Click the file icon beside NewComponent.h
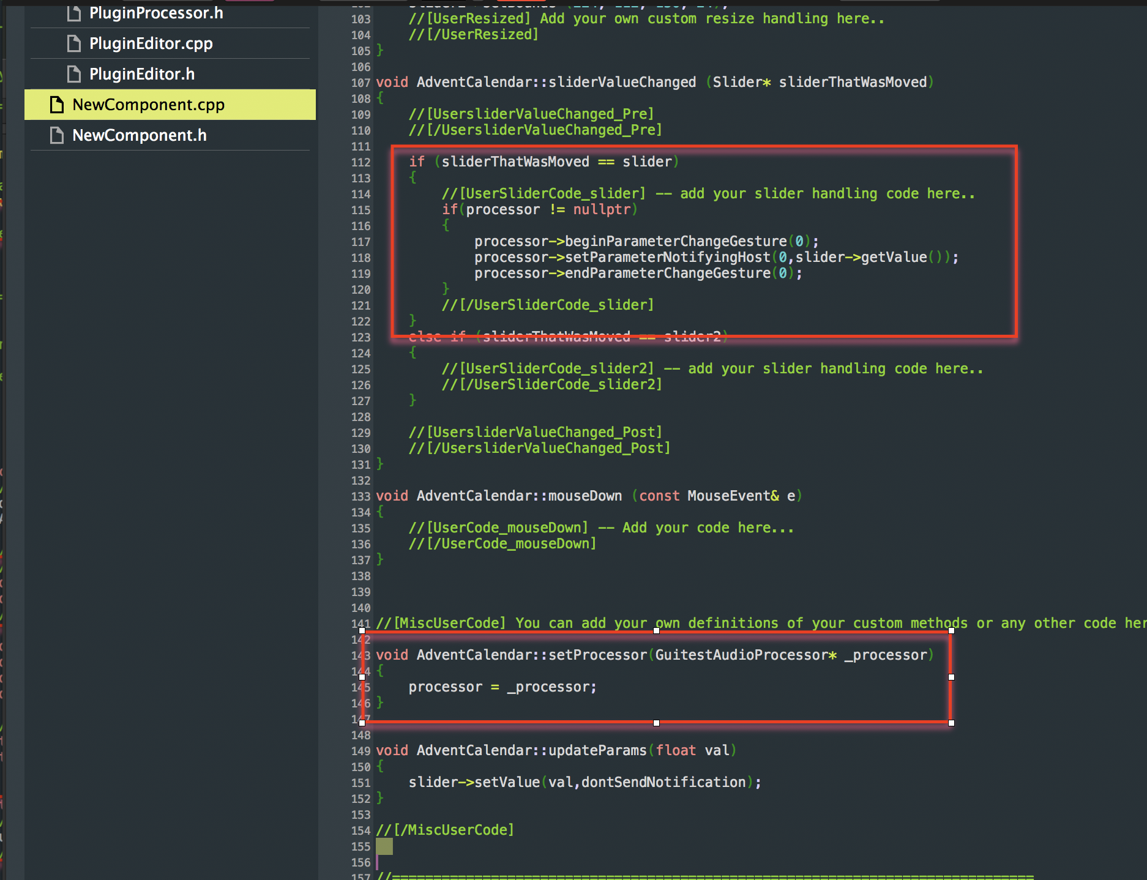The height and width of the screenshot is (880, 1147). point(57,135)
